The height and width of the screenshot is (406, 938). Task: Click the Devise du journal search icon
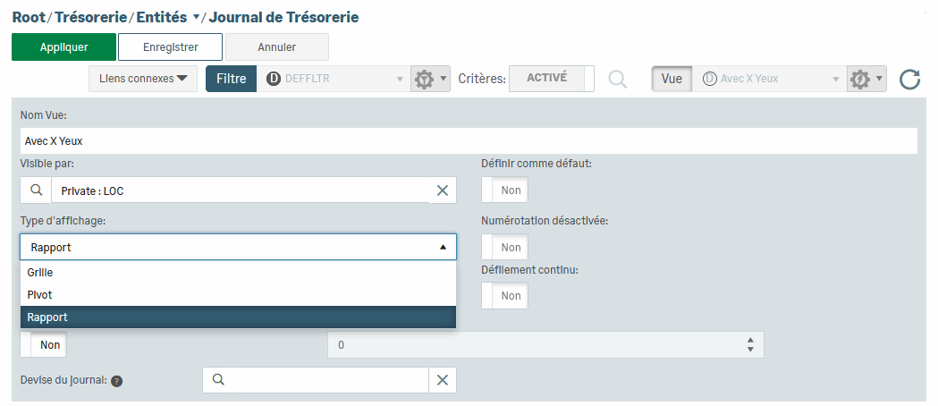[218, 380]
